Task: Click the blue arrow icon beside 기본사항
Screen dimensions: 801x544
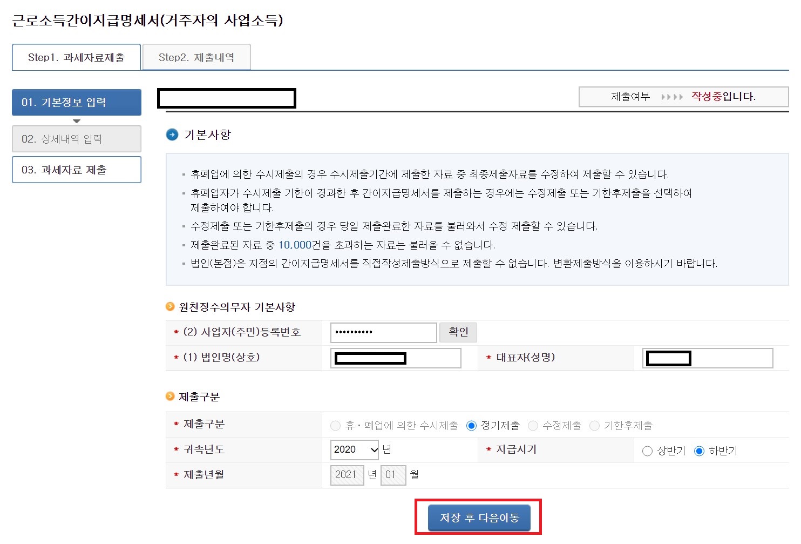Action: pos(172,135)
